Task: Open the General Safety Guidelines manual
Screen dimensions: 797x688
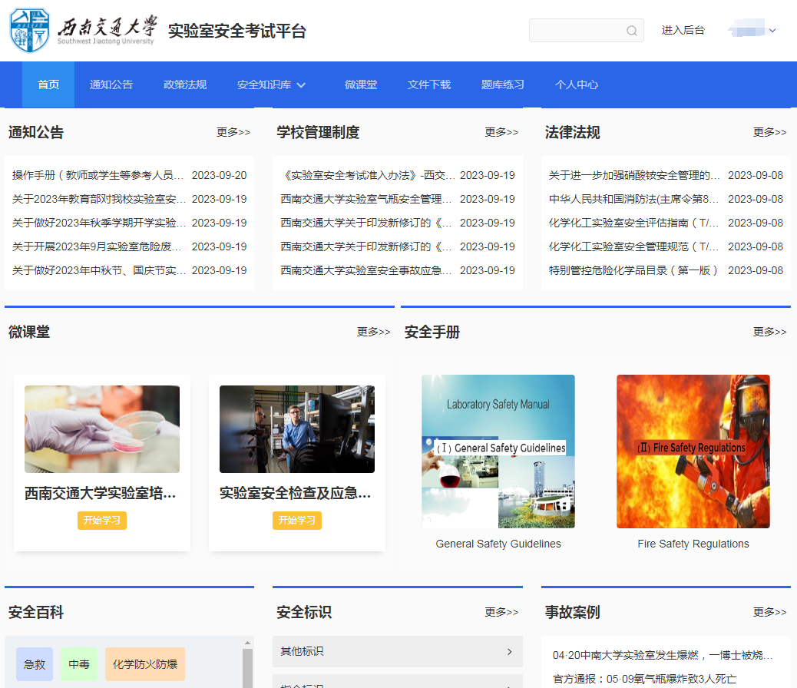Action: click(x=498, y=451)
